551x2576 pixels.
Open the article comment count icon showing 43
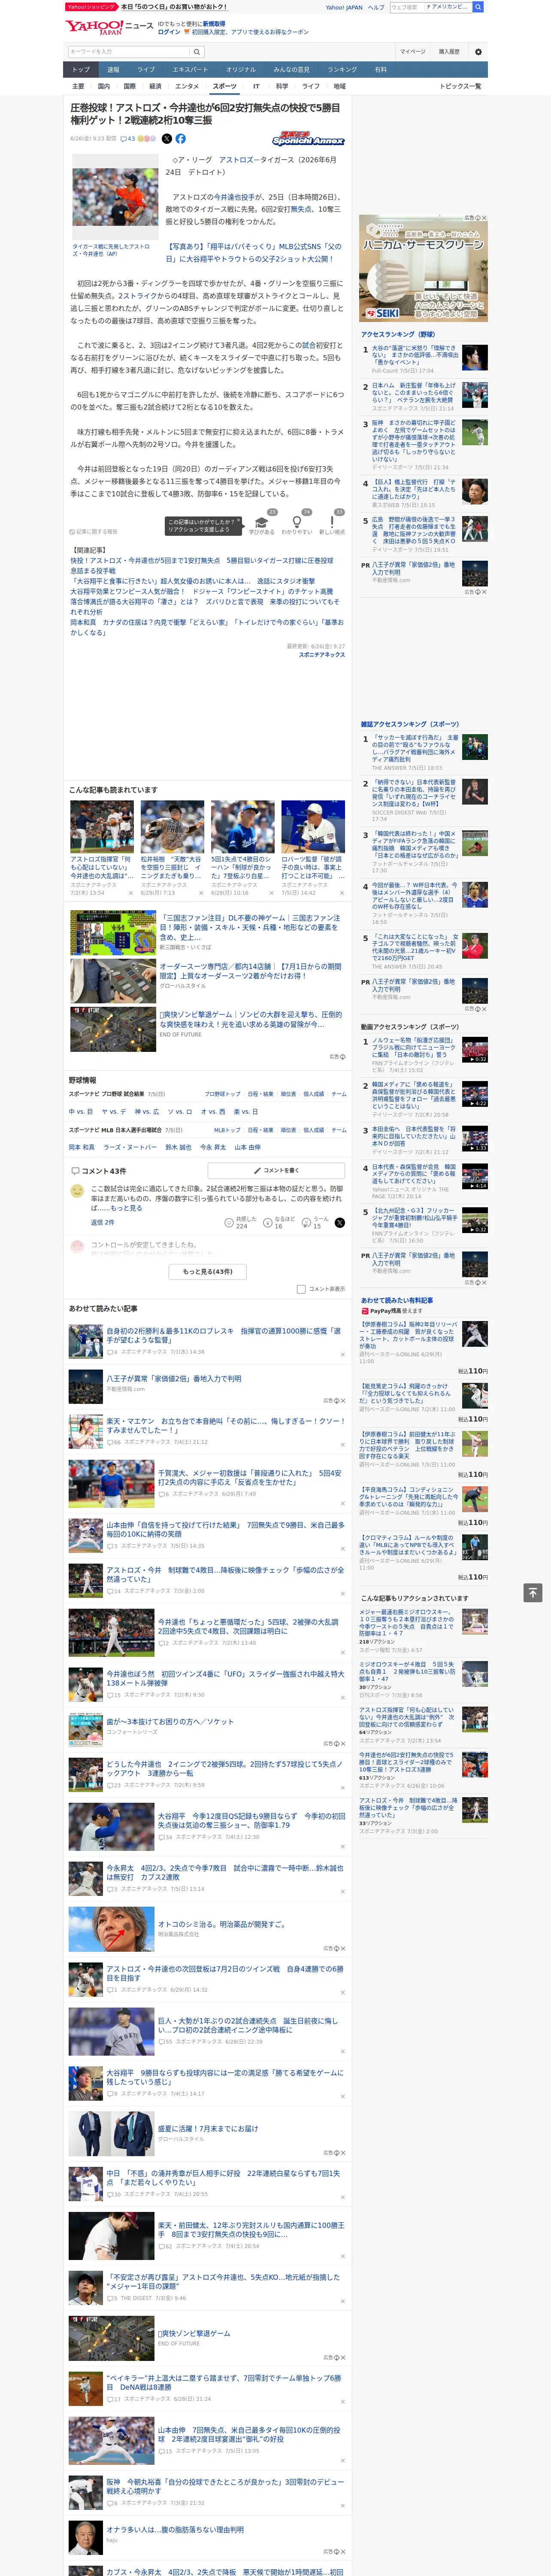click(x=127, y=139)
